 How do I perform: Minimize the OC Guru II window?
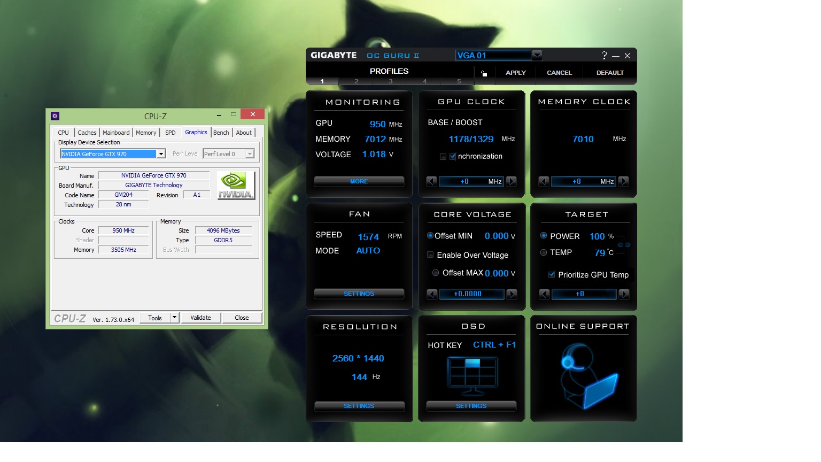(x=616, y=56)
